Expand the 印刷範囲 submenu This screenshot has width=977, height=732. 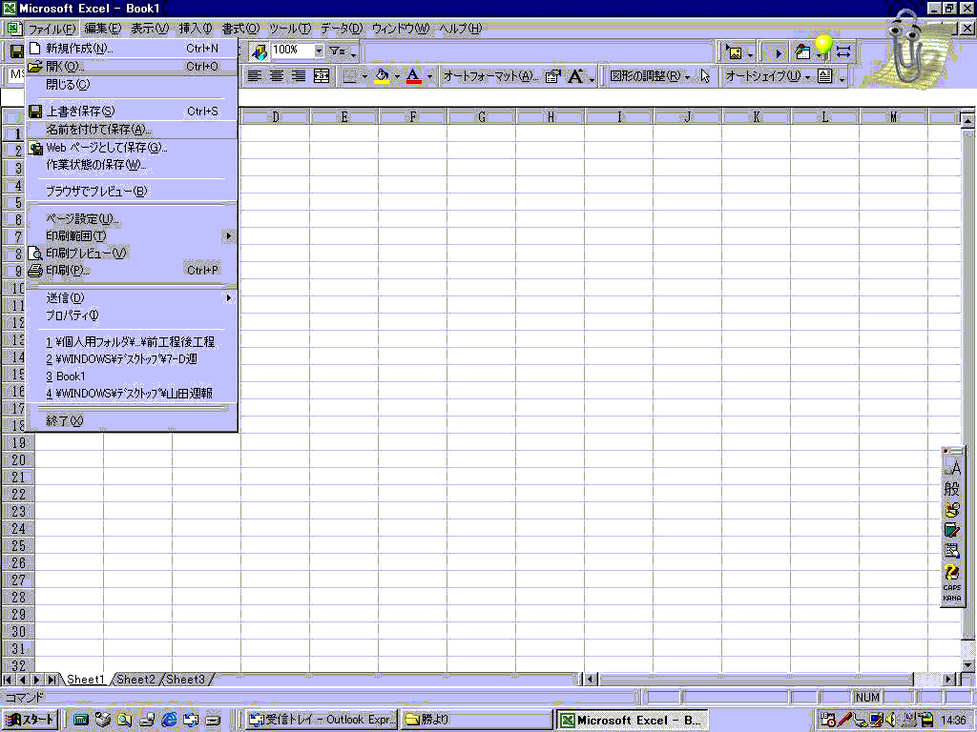132,236
